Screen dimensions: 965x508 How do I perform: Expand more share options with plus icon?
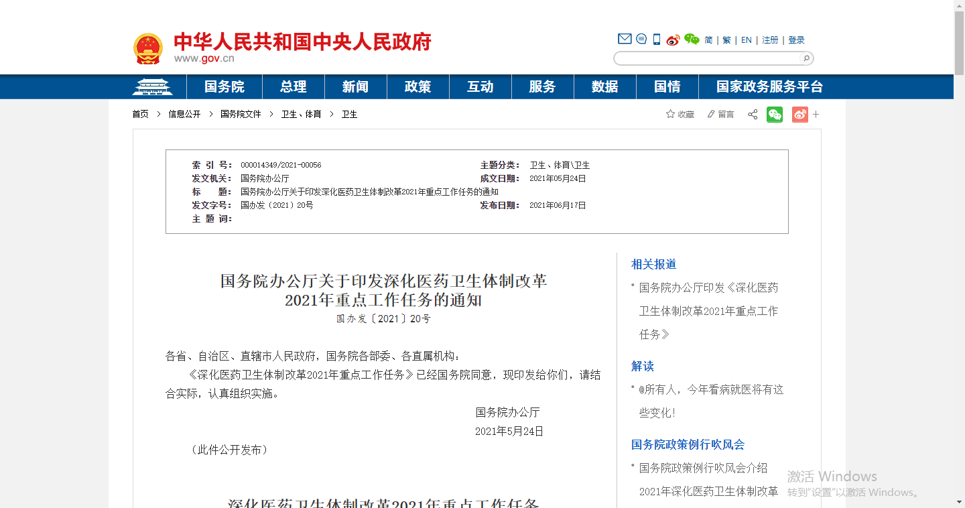(816, 115)
